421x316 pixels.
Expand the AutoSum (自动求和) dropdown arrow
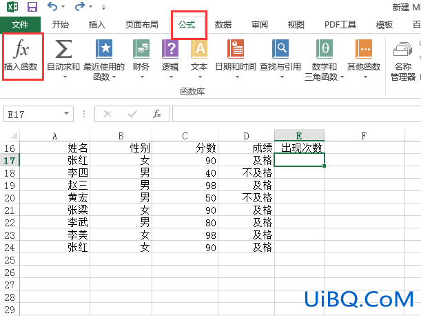click(65, 77)
